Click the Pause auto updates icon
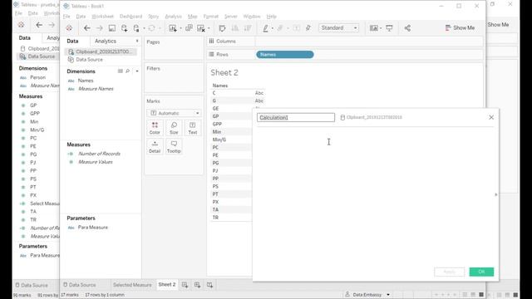 point(136,28)
